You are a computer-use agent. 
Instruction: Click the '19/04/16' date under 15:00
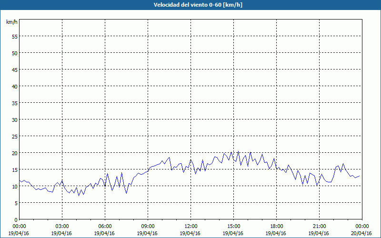(233, 233)
